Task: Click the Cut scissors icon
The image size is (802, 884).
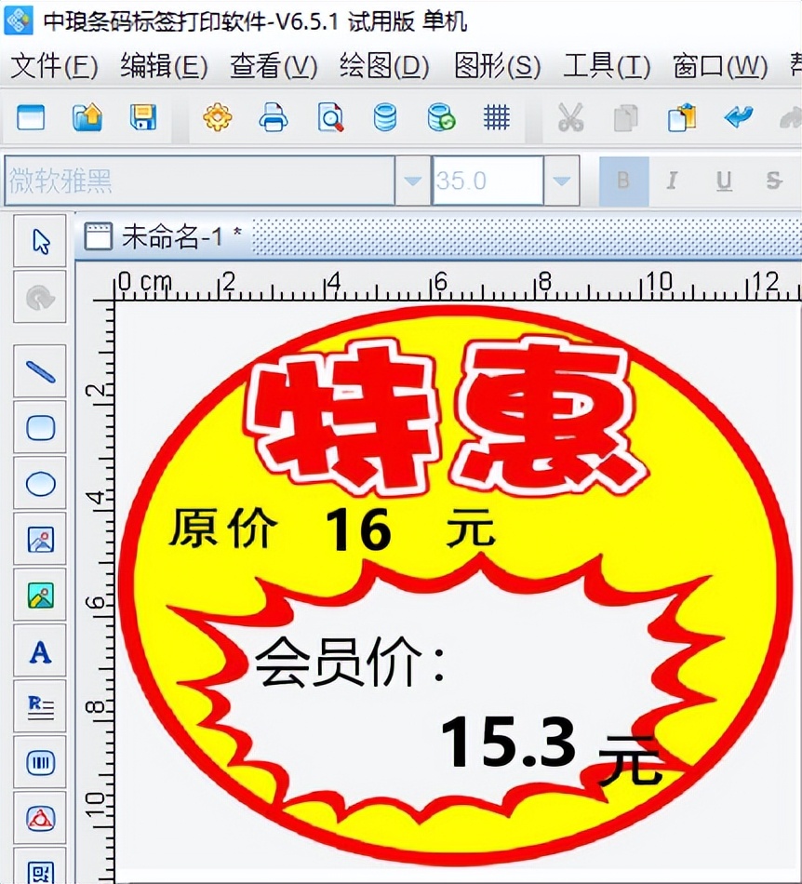Action: pyautogui.click(x=570, y=118)
